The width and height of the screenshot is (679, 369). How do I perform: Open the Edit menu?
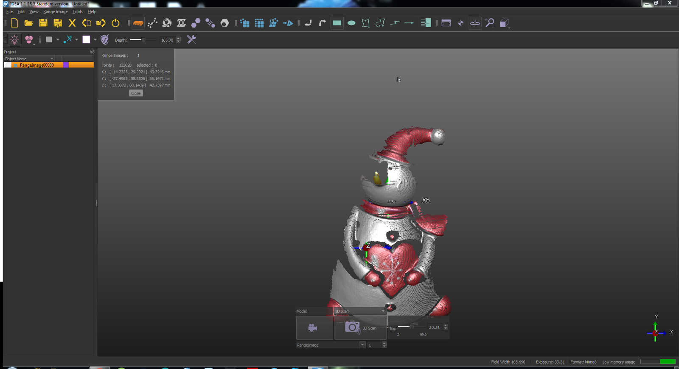(x=21, y=11)
